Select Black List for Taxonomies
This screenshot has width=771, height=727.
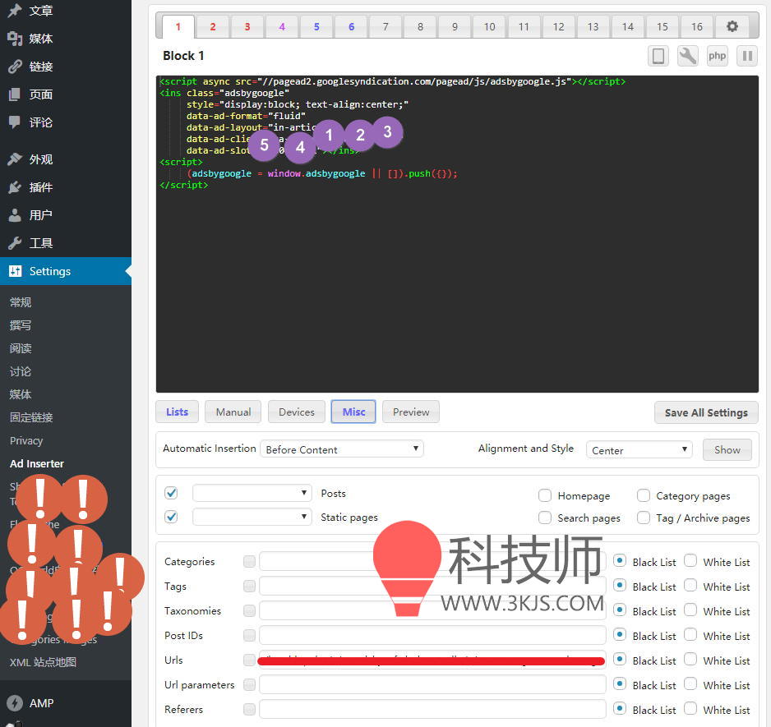tap(620, 610)
